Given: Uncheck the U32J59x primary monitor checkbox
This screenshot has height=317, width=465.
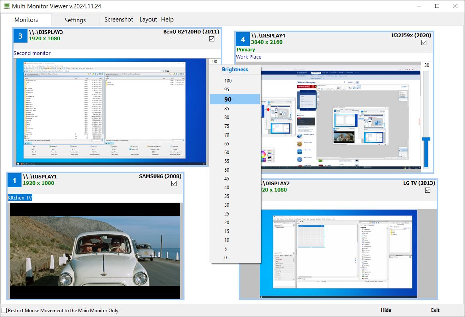Looking at the screenshot, I should 424,42.
